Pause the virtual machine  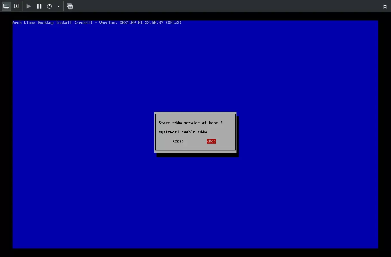tap(39, 6)
